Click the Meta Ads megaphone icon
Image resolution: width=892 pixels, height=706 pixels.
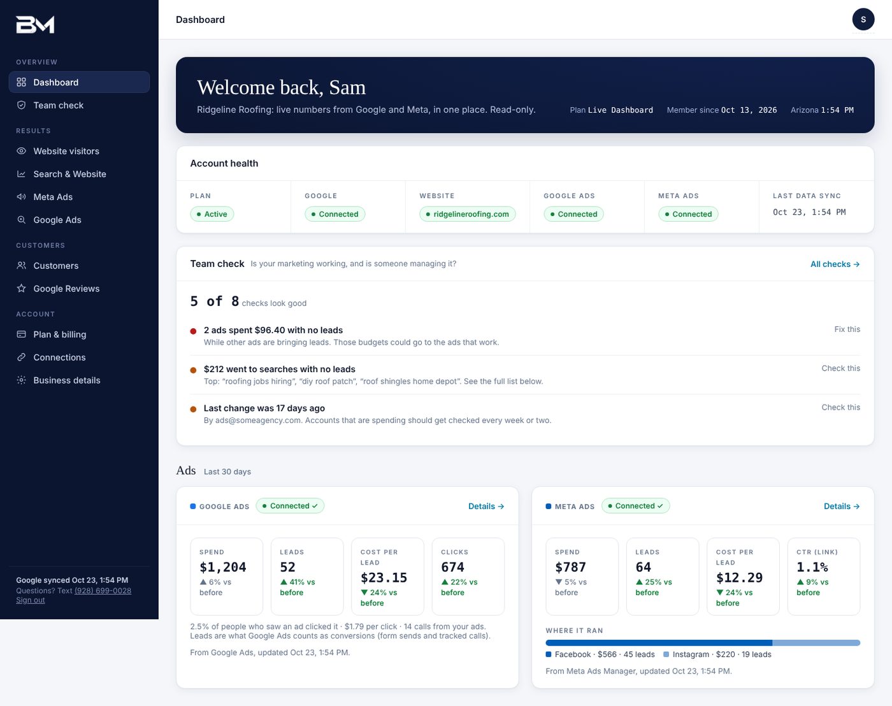pos(21,197)
